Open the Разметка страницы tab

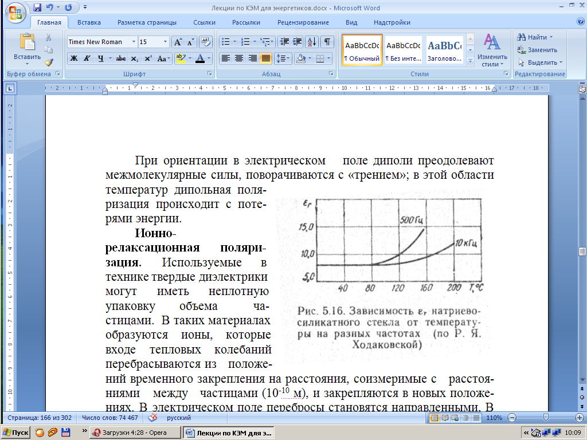coord(147,22)
